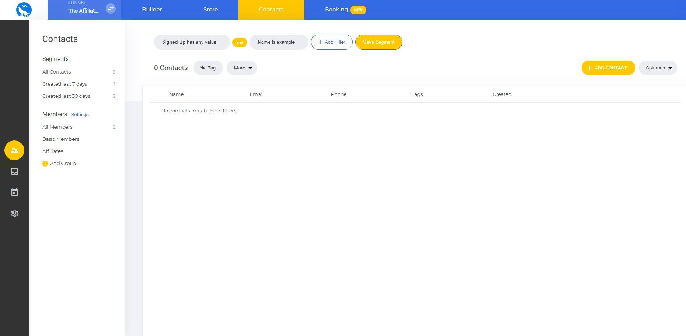Click the Members heading
This screenshot has width=686, height=336.
54,114
